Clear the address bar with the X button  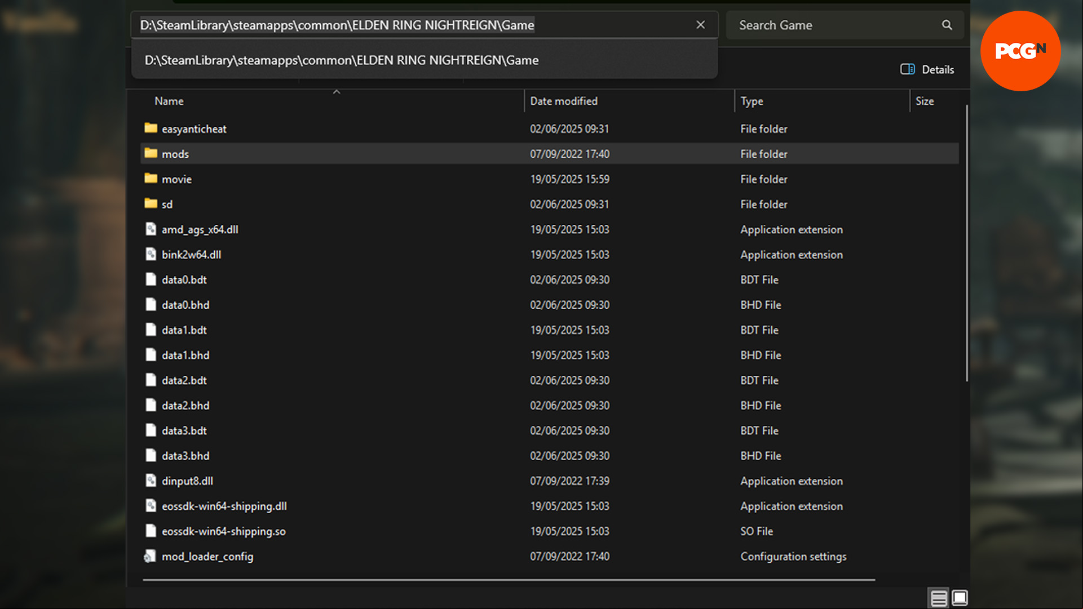coord(700,25)
